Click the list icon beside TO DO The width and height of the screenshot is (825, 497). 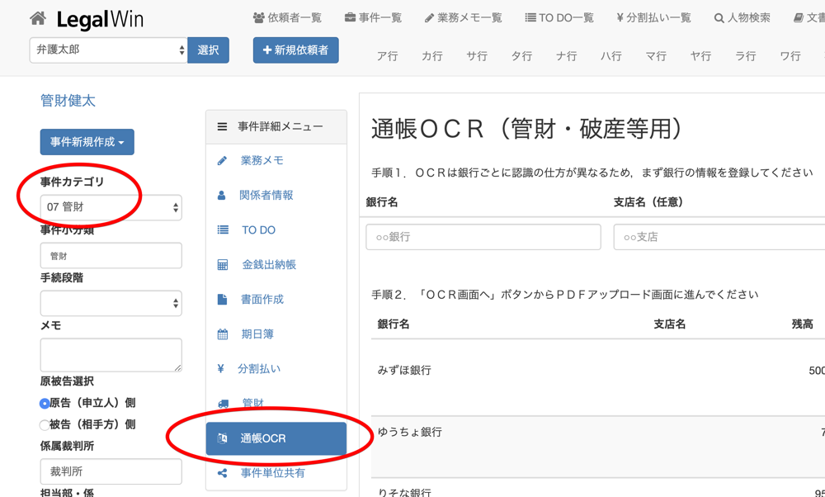(223, 230)
